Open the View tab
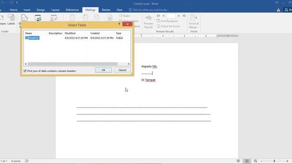292x164 pixels. point(120,10)
